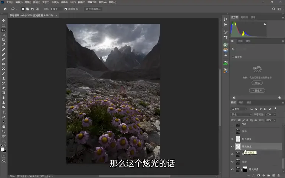
Task: Hide the unselected 炫光修复 layer with white thumbnail
Action: 232,139
